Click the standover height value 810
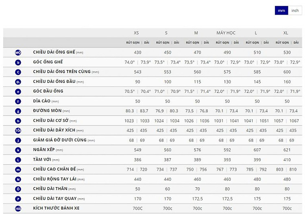The height and width of the screenshot is (215, 305). click(293, 169)
